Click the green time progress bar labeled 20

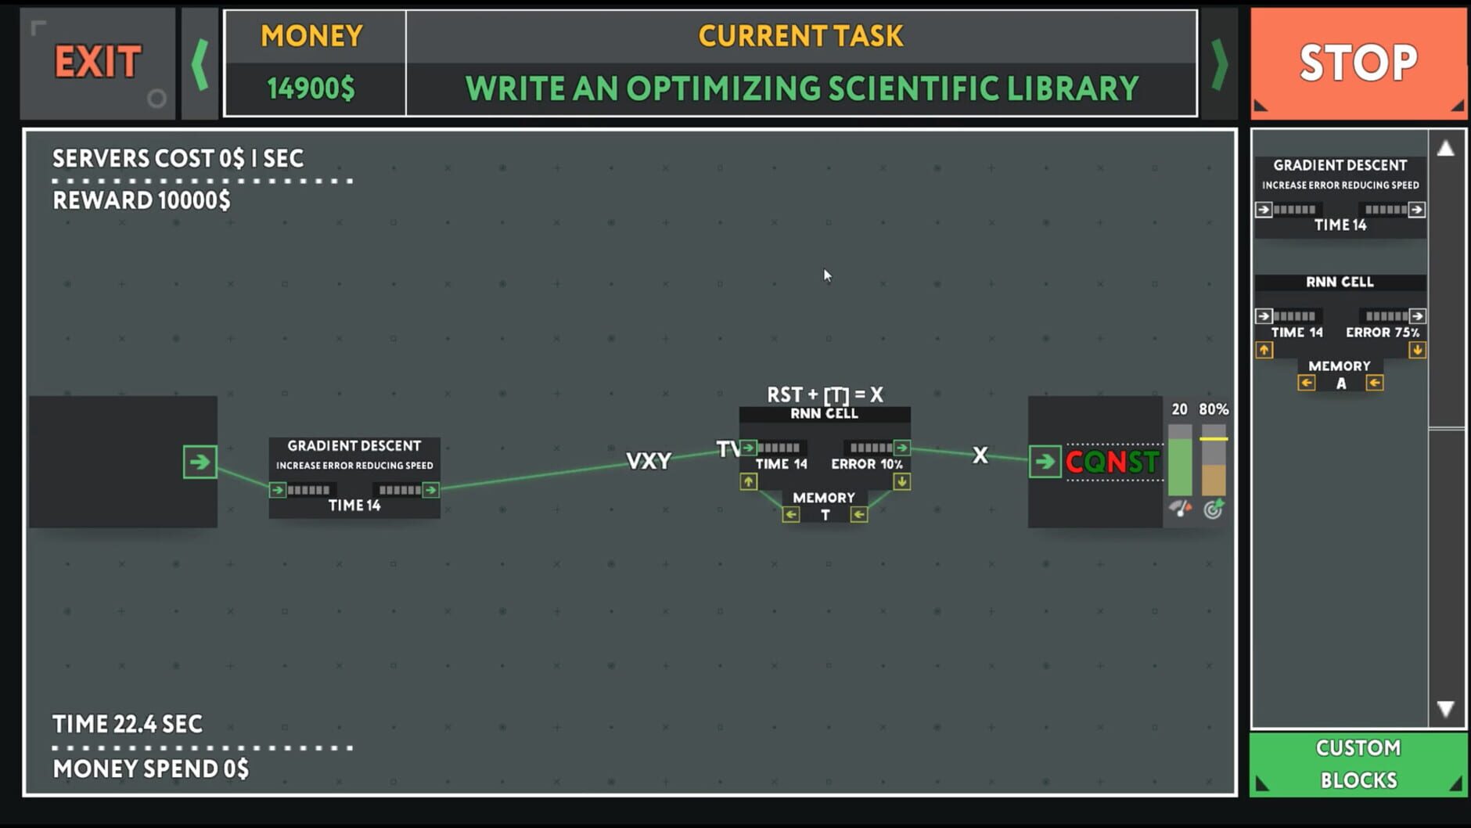pos(1180,460)
